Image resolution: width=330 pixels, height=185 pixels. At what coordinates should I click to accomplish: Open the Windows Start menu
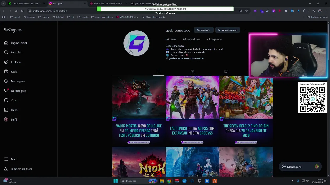point(115,181)
